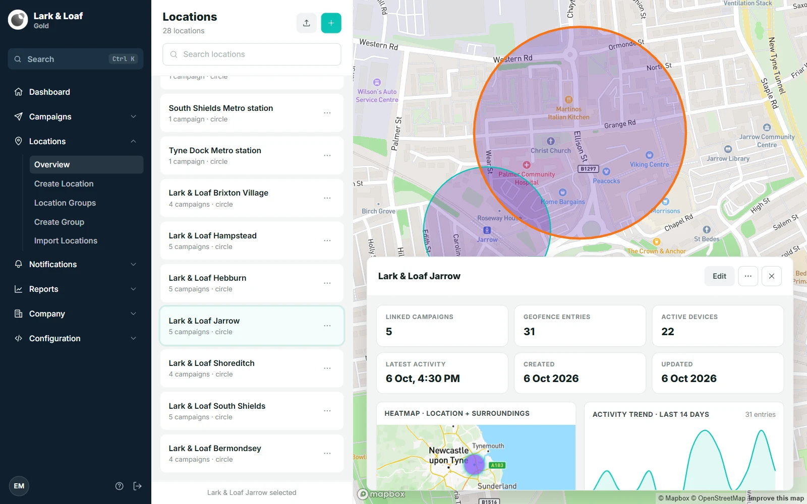This screenshot has height=504, width=807.
Task: Select Tyne Dock Metro station in list
Action: point(252,155)
